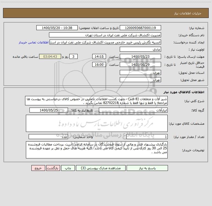Click the general description text box شیر آلات

(96, 101)
